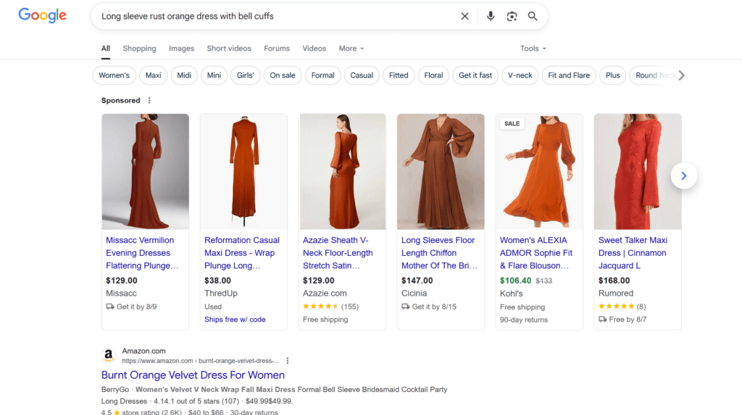Open the Reformation maxi dress image
742x415 pixels.
(243, 171)
